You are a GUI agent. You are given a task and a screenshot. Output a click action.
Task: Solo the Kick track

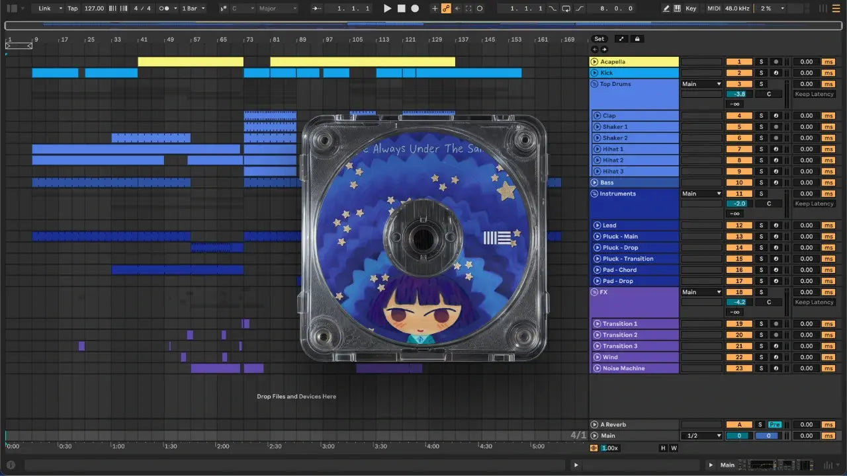tap(761, 73)
